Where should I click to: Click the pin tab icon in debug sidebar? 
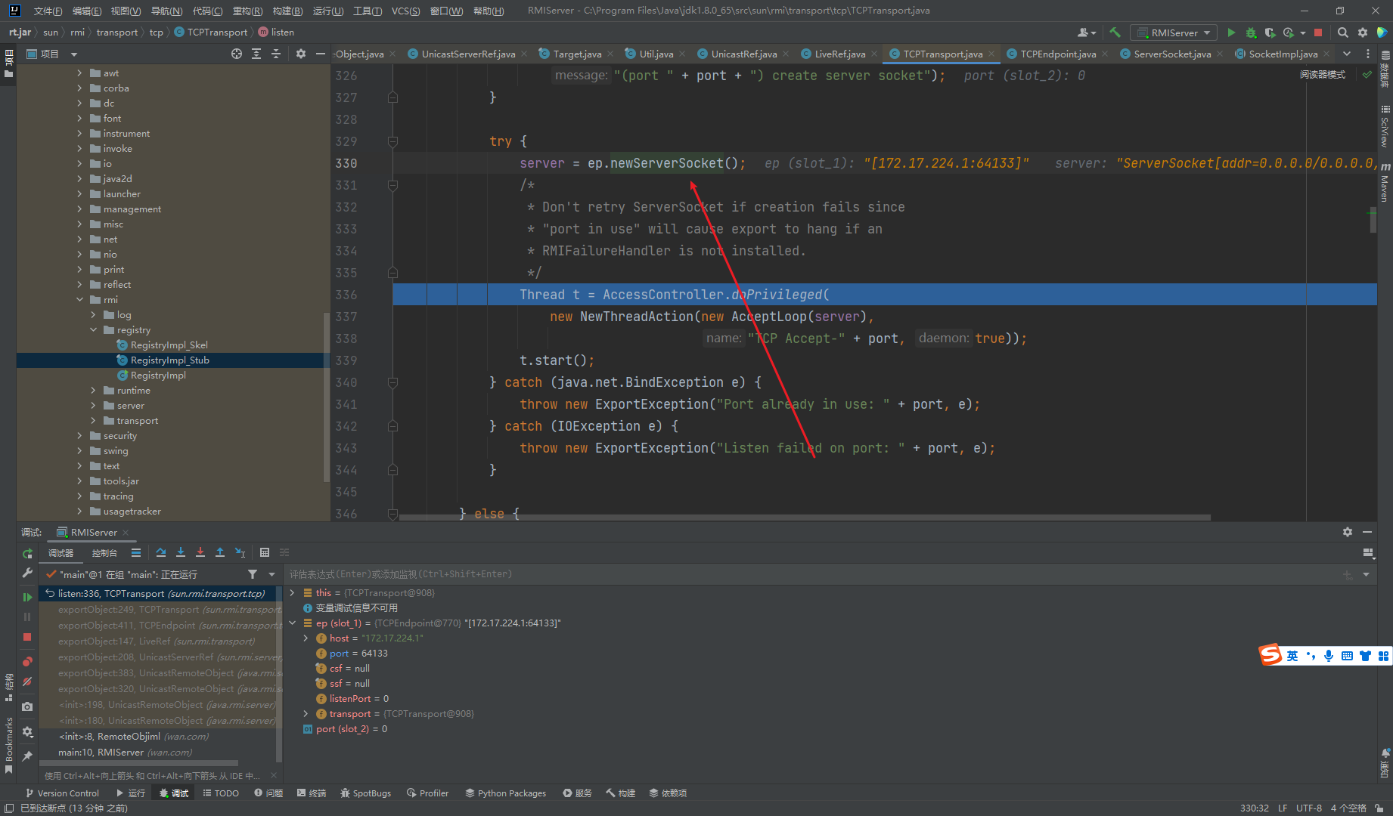[x=27, y=756]
